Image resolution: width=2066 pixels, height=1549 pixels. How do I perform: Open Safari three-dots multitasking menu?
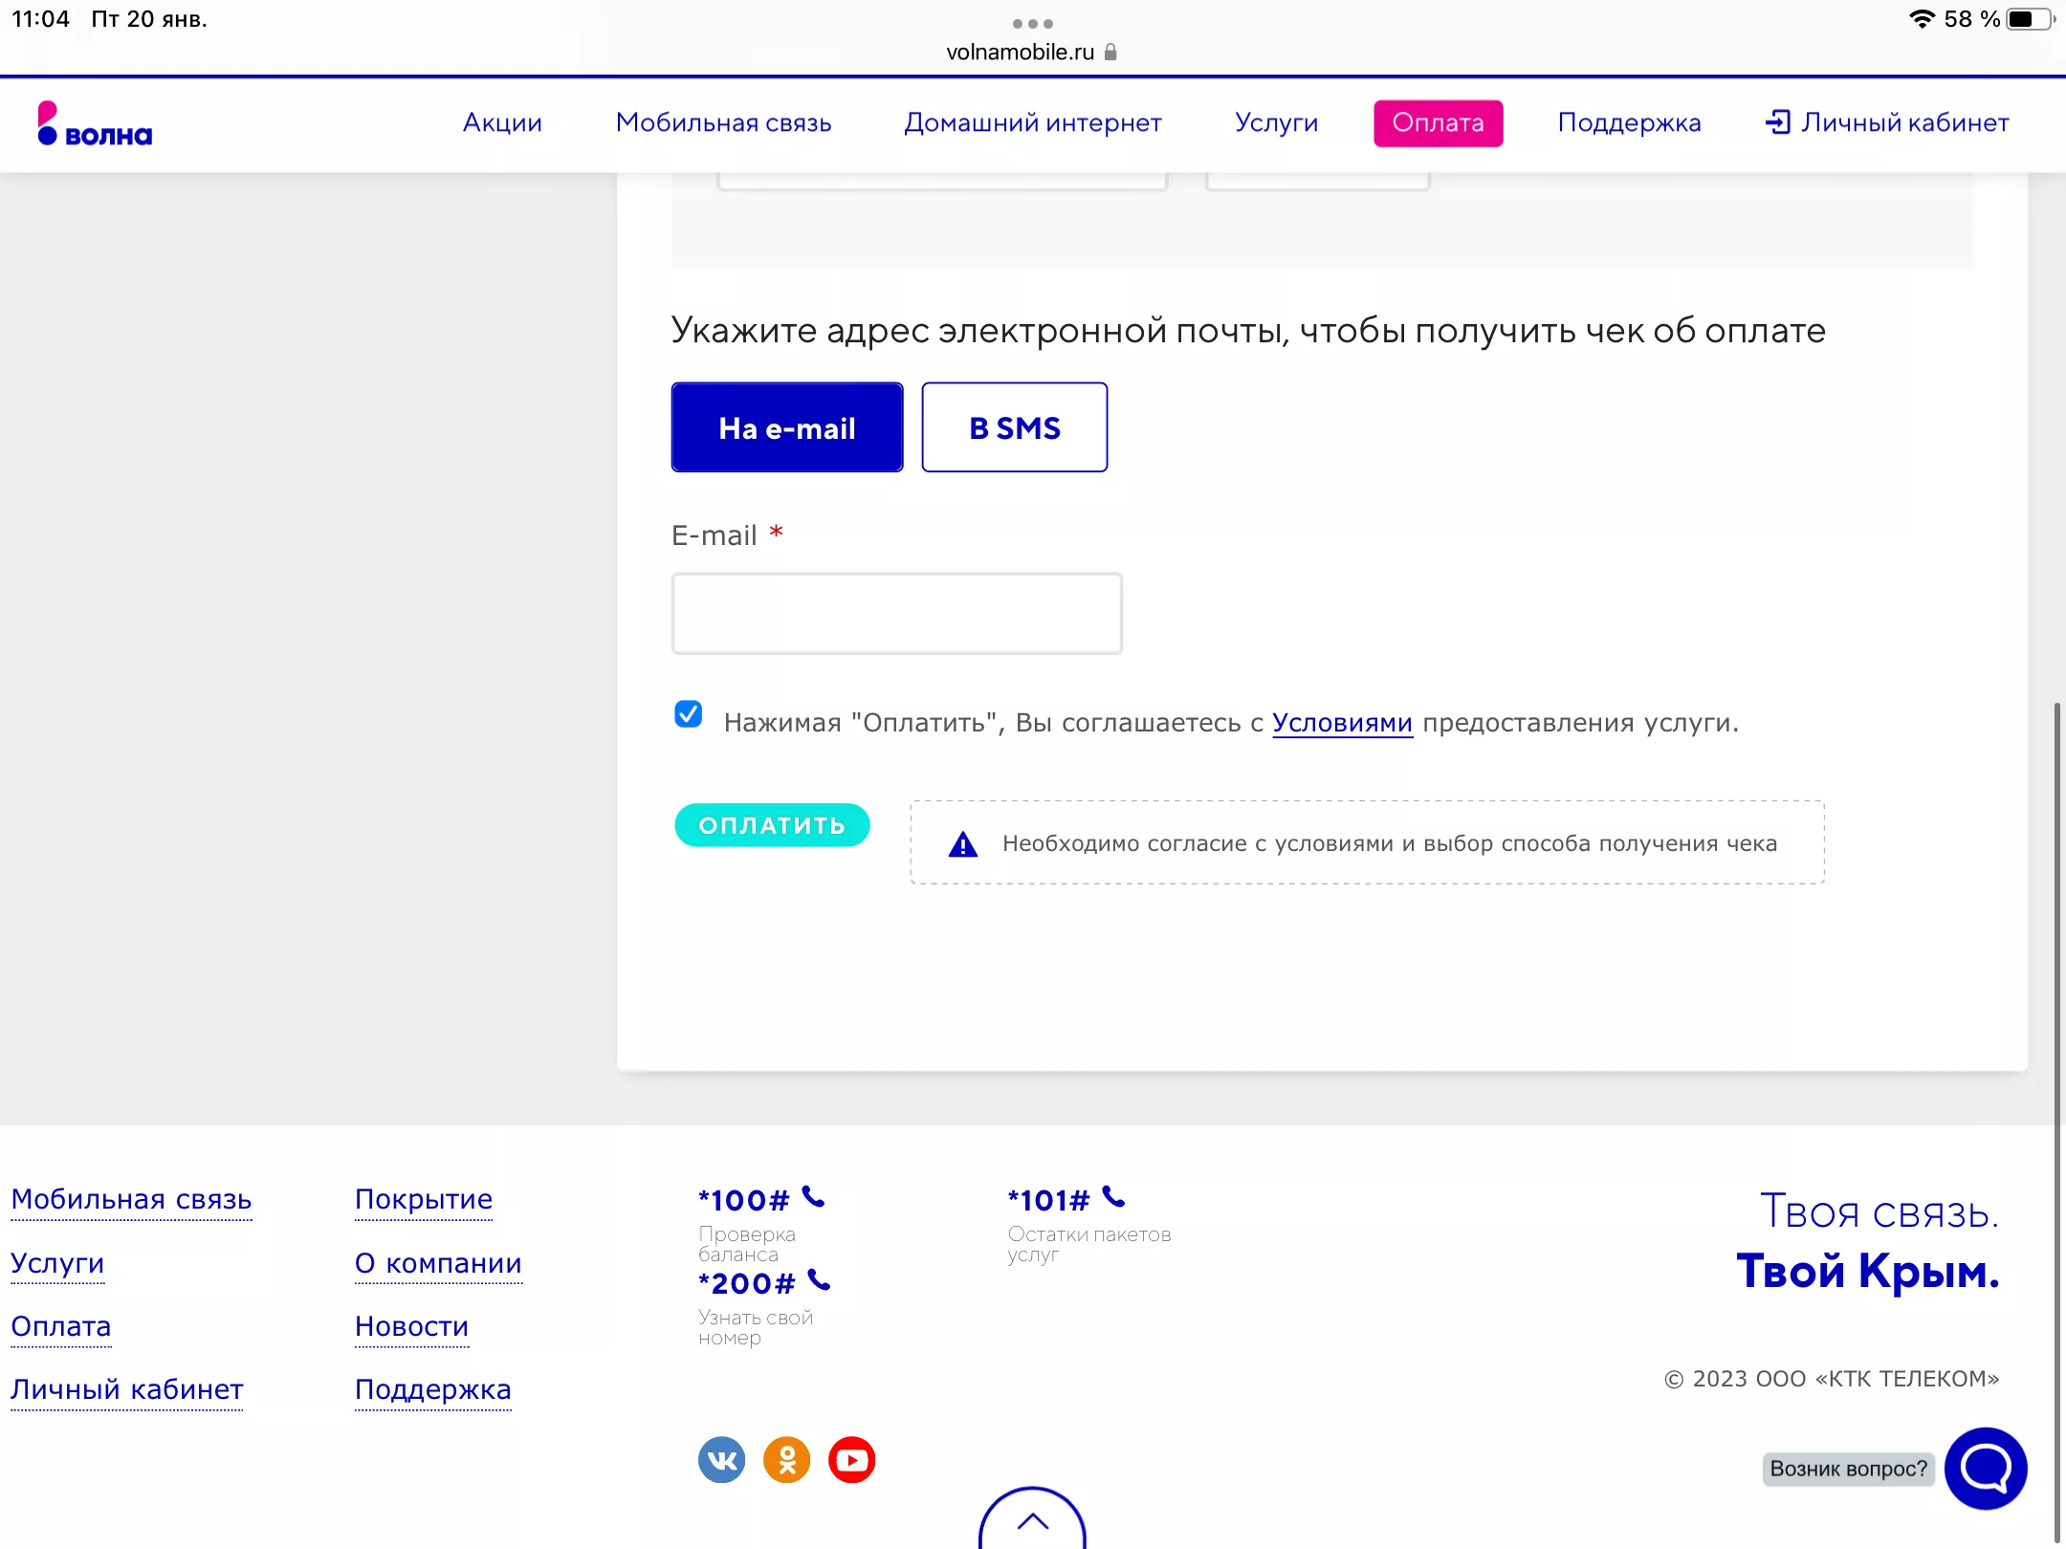(x=1032, y=23)
